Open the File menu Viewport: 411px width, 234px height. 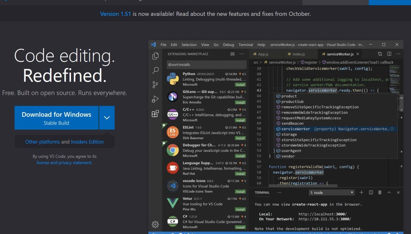[163, 45]
